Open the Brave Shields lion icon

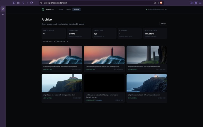point(161,3)
